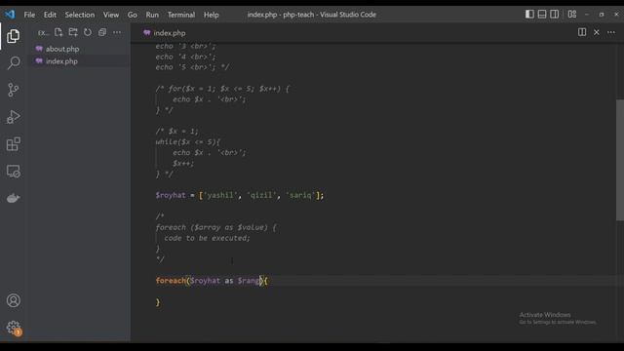The image size is (624, 351).
Task: Click the VS Code logo icon
Action: 10,15
